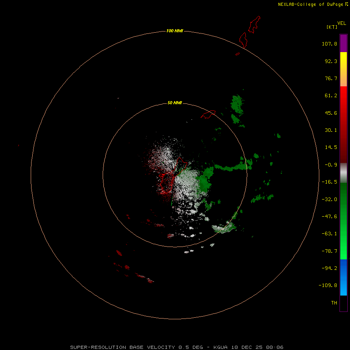Click the TH legend label

tap(334, 303)
